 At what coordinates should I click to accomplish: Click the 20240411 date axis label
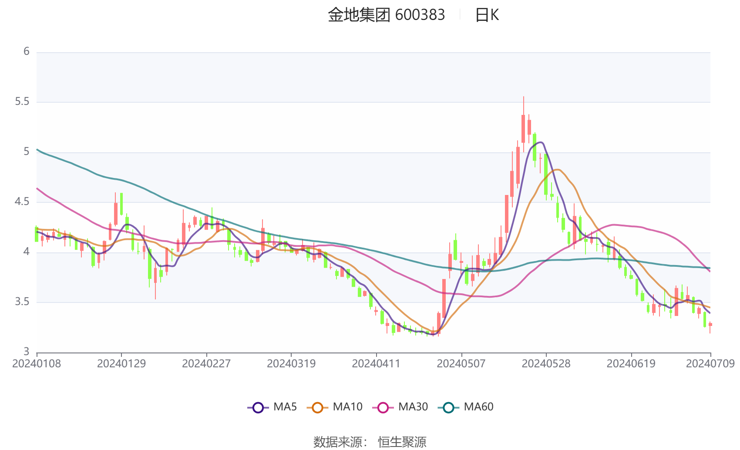[376, 364]
